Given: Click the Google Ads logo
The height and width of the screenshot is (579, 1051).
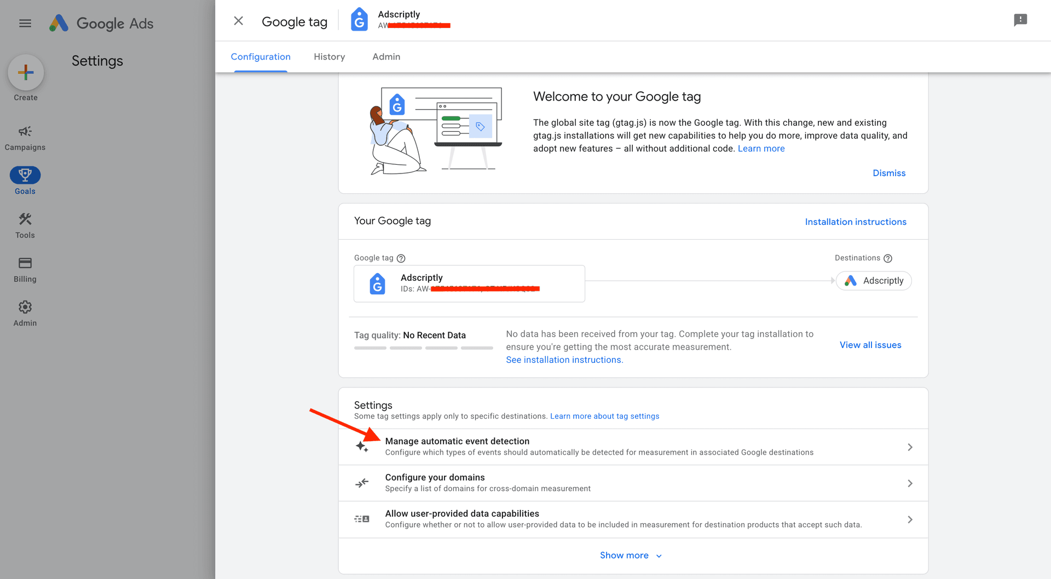Looking at the screenshot, I should pos(101,23).
